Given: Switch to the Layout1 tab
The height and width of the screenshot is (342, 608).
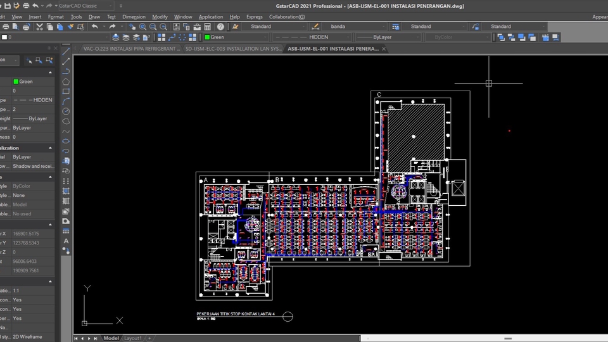Looking at the screenshot, I should pos(133,338).
